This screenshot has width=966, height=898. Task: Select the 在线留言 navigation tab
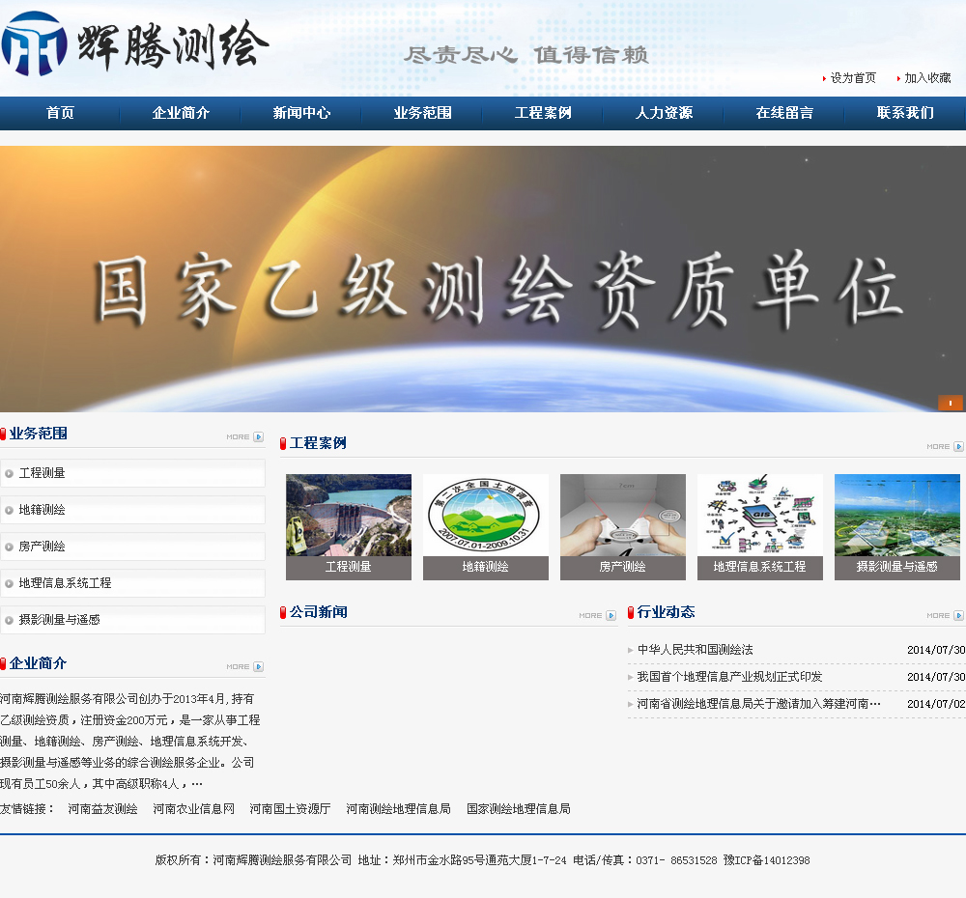(x=783, y=113)
